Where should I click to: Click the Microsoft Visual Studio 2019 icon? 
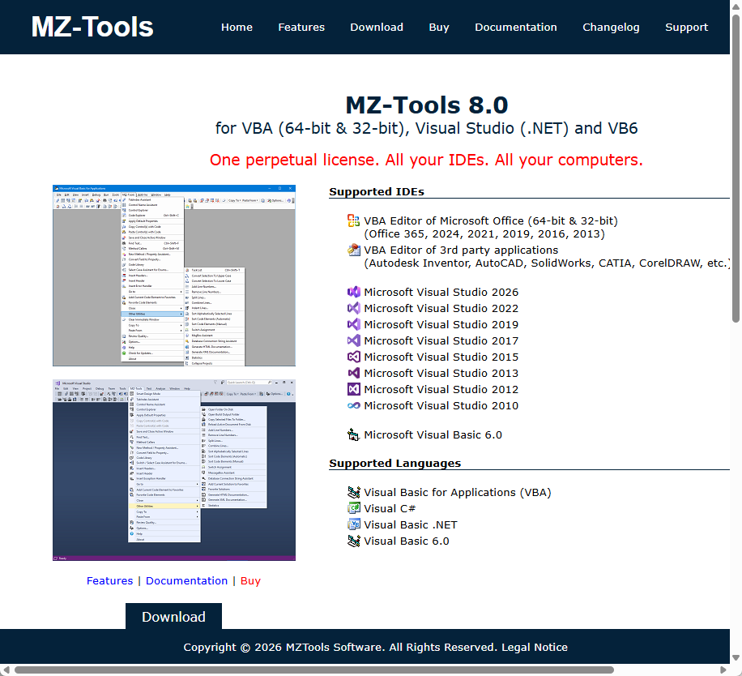[x=352, y=324]
